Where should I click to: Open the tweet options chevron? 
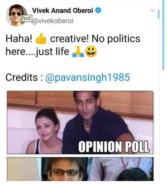(x=152, y=11)
